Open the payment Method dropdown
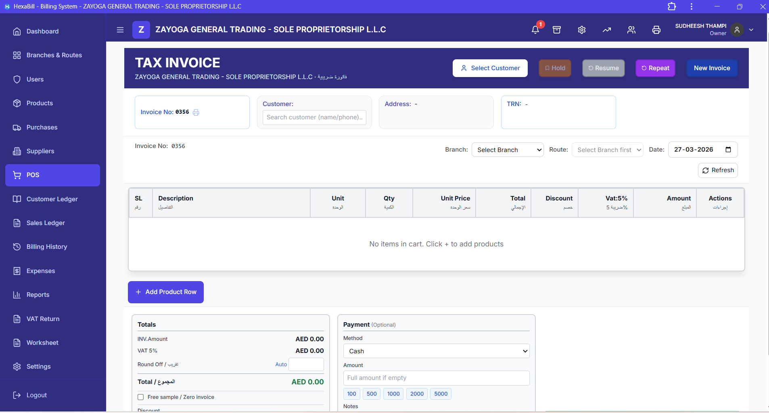This screenshot has height=413, width=769. 436,351
